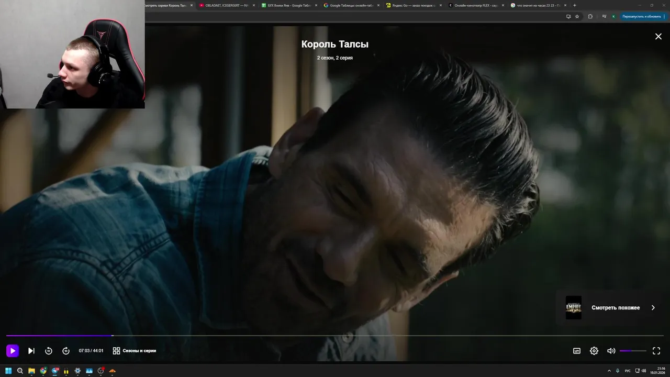Close the OBLADAET, ICEGERGERT tab
The image size is (670, 377).
point(254,5)
